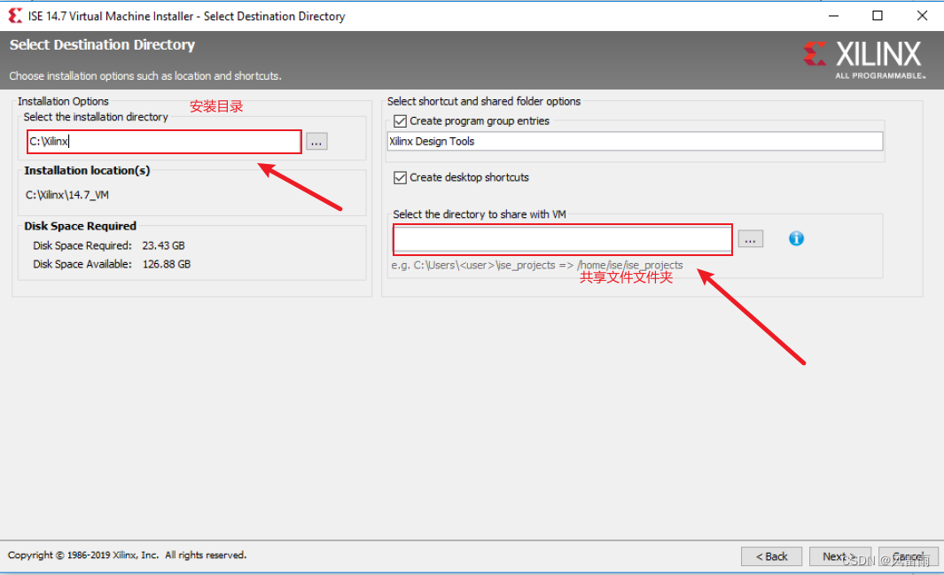The image size is (944, 575).
Task: Click the empty share-with-VM directory field
Action: (562, 239)
